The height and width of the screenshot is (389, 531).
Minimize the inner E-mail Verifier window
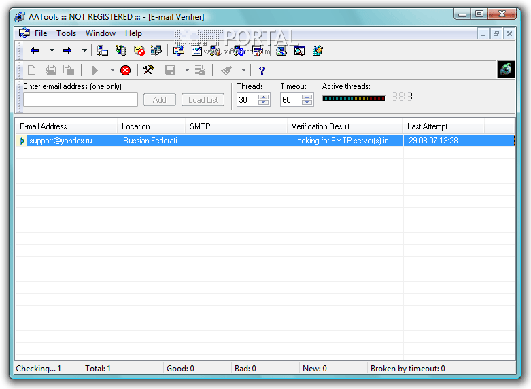click(483, 33)
